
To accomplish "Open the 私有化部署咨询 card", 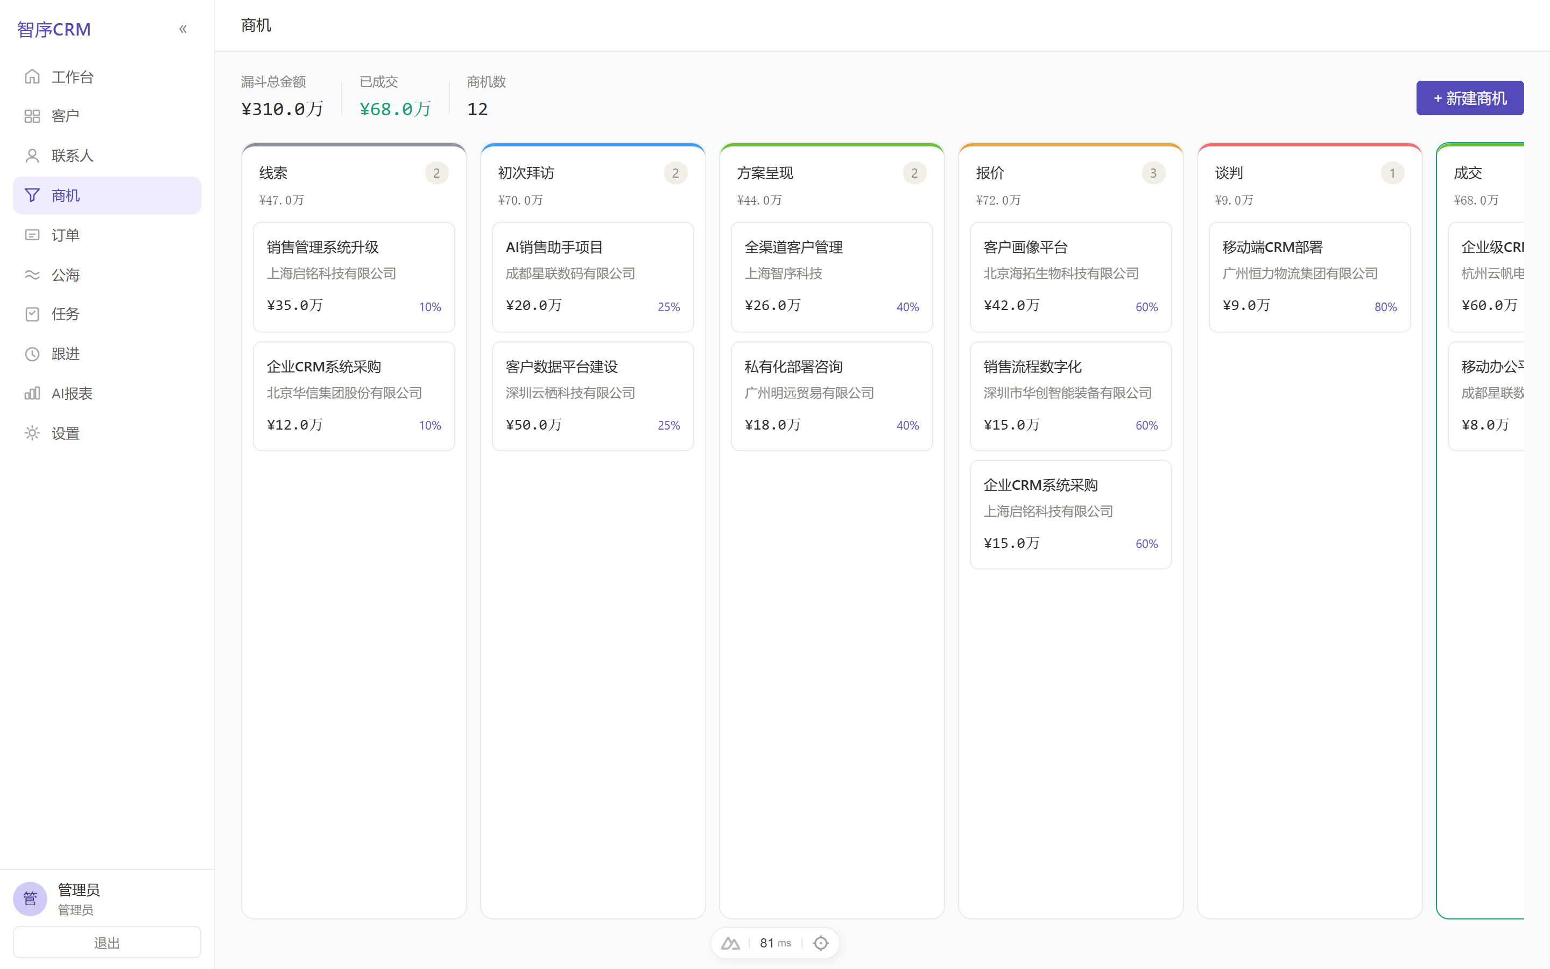I will click(x=832, y=396).
